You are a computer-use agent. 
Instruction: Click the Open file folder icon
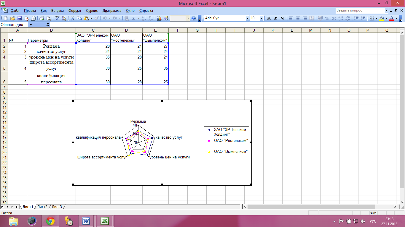[13, 18]
